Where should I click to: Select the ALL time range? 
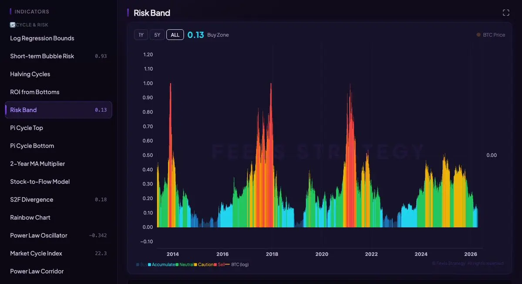click(x=175, y=35)
